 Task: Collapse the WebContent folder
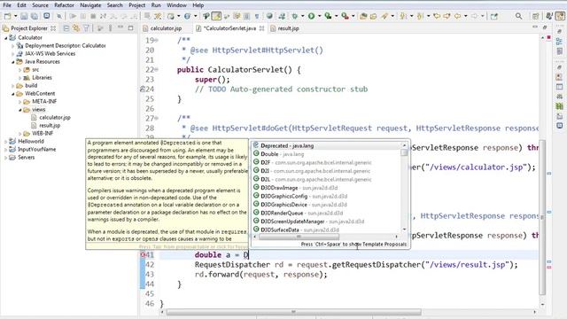point(13,93)
